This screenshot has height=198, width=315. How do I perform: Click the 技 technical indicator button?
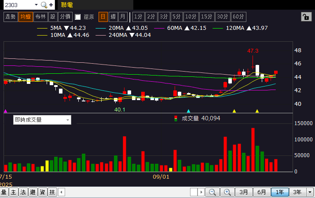click(x=52, y=192)
